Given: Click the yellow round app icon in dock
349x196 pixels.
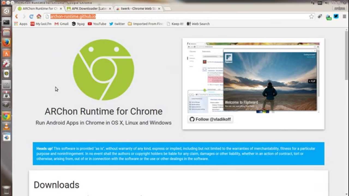Looking at the screenshot, I should coord(6,74).
